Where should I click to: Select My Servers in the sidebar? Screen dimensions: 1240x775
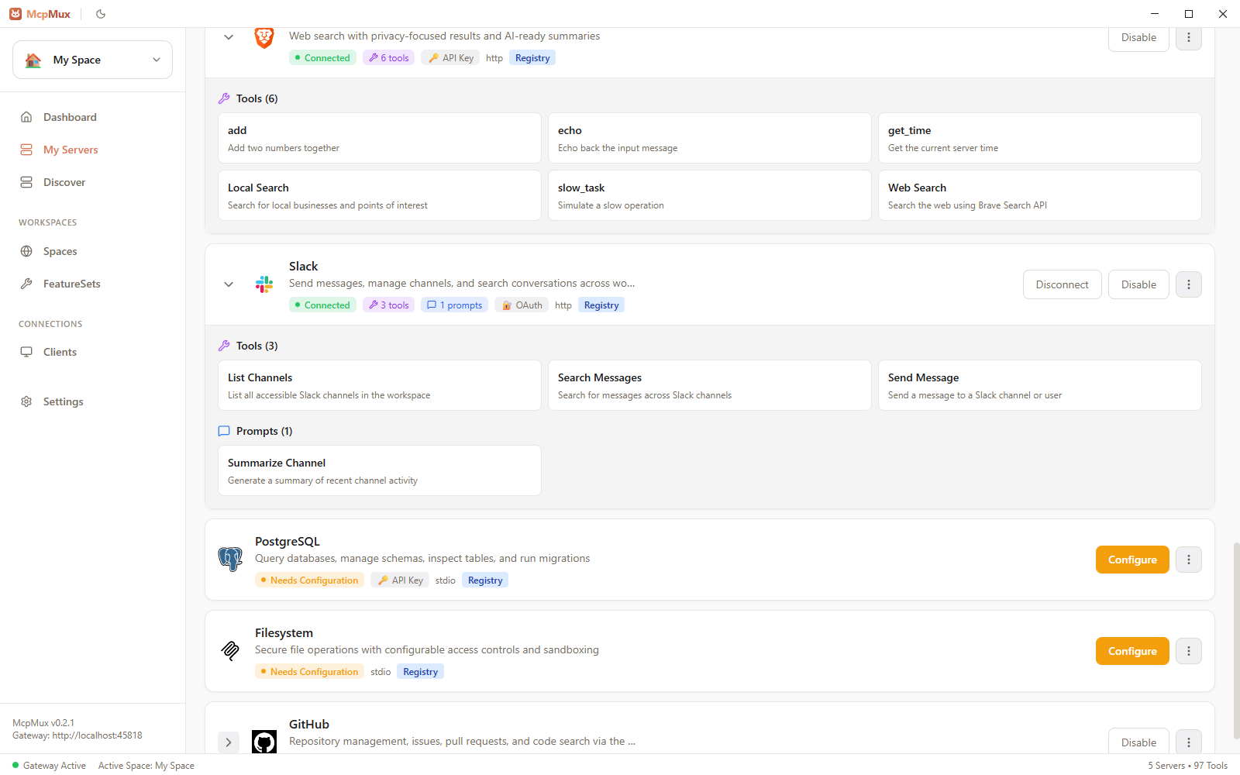click(70, 150)
